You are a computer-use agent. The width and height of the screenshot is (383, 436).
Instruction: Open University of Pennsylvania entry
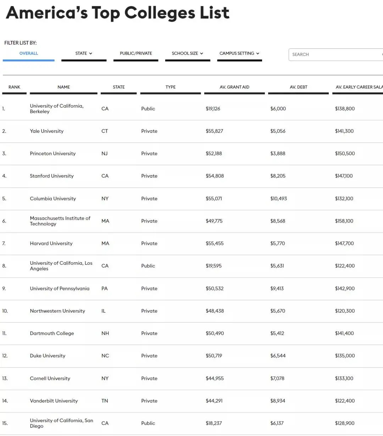pos(60,289)
